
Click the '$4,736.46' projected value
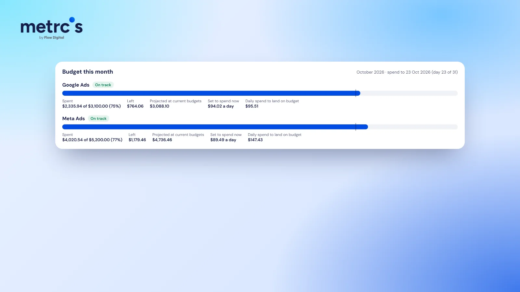(x=162, y=140)
